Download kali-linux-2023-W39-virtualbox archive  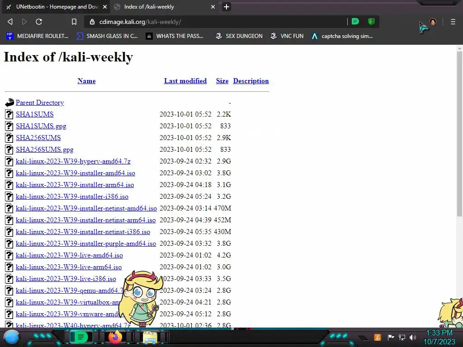coord(68,302)
